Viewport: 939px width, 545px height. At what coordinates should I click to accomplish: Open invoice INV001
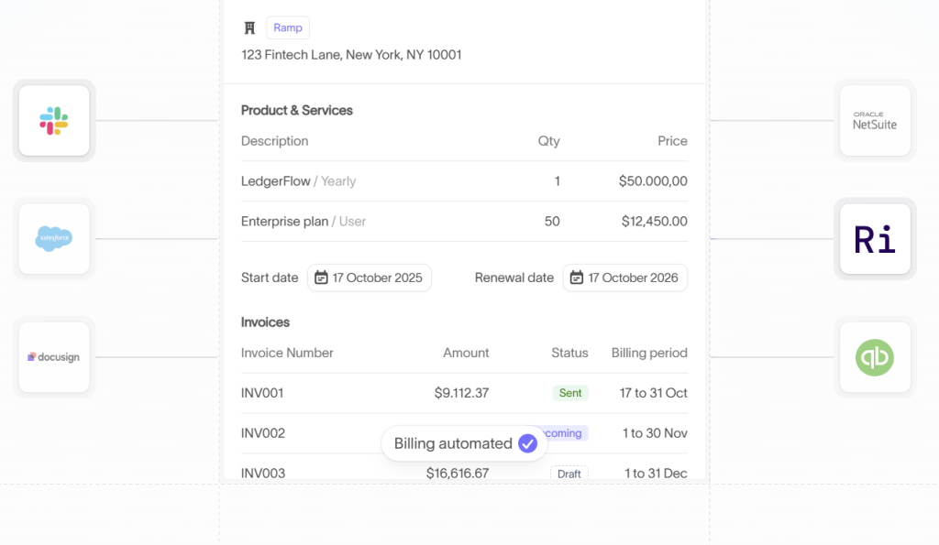tap(262, 393)
